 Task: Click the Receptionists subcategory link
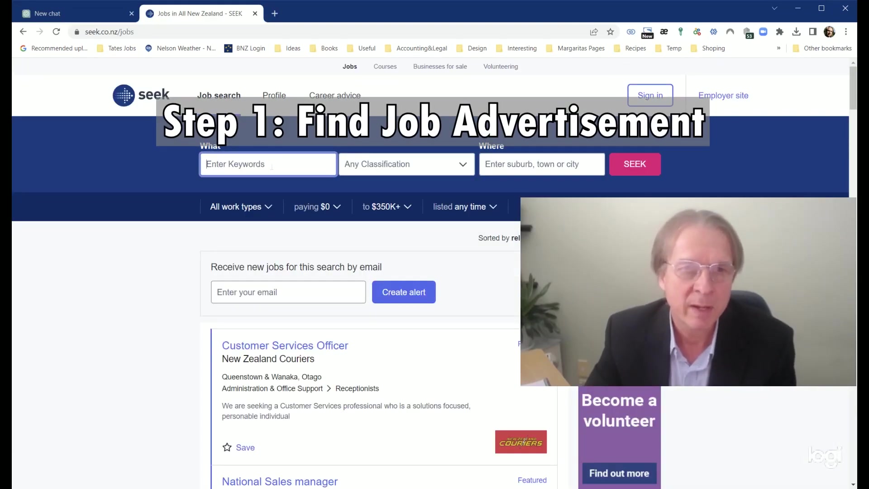(357, 388)
